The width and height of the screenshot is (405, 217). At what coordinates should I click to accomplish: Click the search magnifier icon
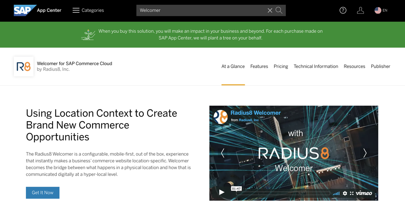coord(279,10)
